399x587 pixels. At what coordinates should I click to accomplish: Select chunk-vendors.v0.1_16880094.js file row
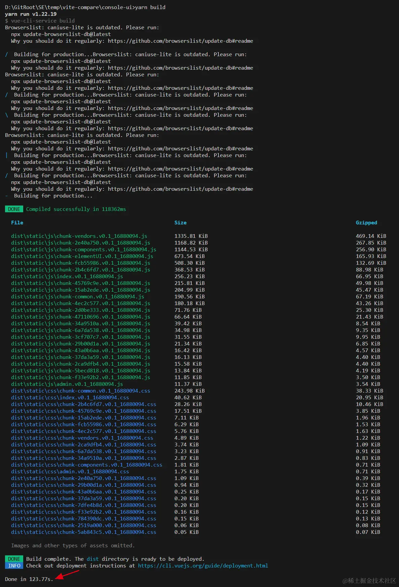[199, 236]
